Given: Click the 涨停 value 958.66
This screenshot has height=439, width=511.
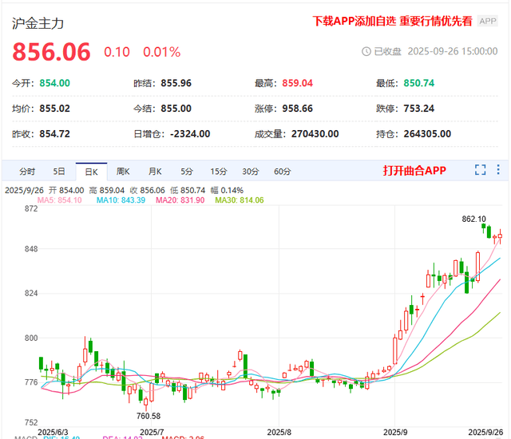Looking at the screenshot, I should [297, 109].
